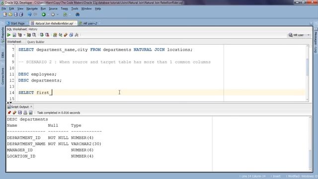318x179 pixels.
Task: Open the Help menu
Action: point(98,9)
